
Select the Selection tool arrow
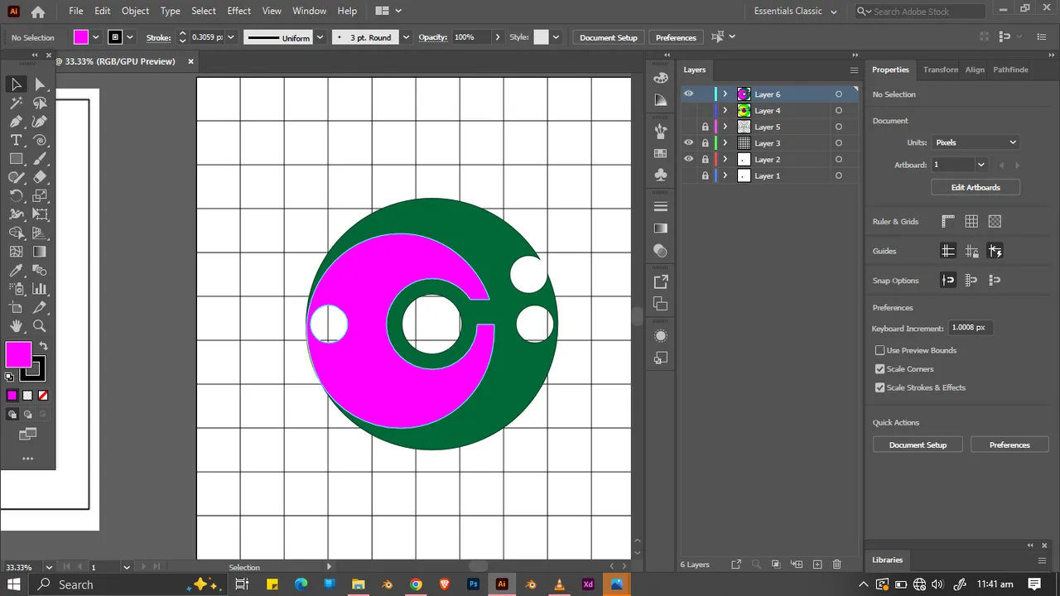(16, 84)
